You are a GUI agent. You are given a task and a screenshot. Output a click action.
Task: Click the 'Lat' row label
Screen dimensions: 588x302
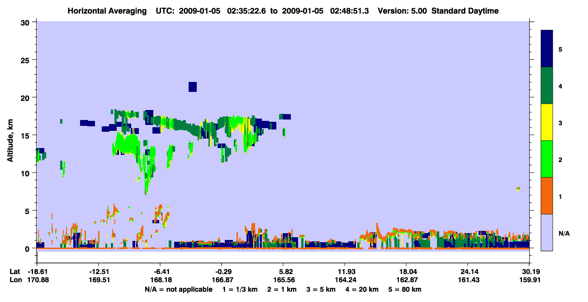(14, 272)
